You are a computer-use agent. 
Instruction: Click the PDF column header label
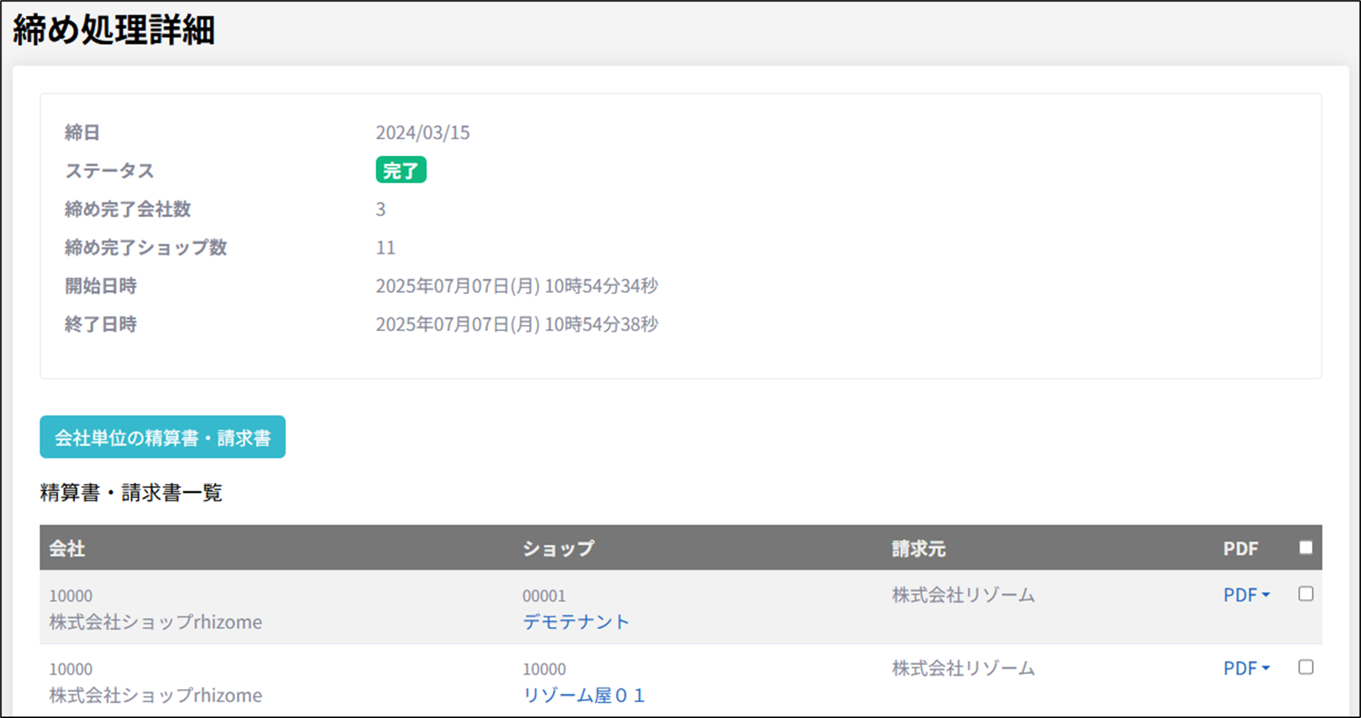pyautogui.click(x=1240, y=548)
